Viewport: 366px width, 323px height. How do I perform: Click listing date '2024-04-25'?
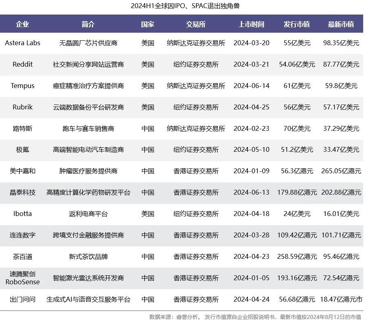tap(252, 107)
